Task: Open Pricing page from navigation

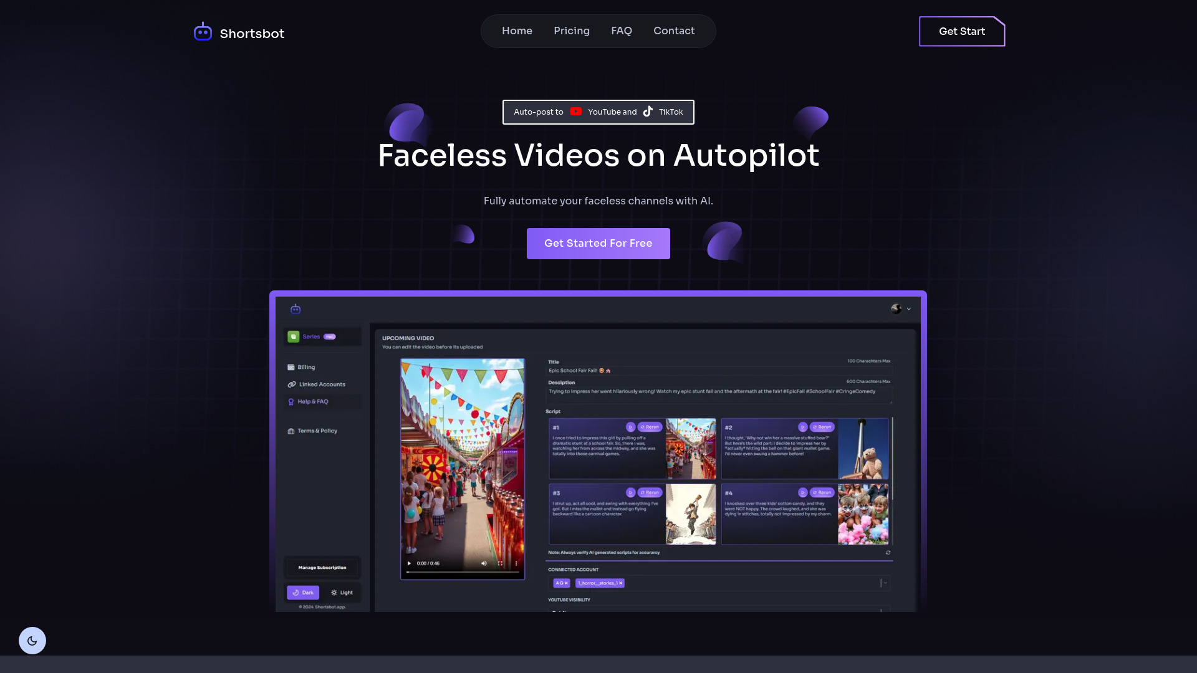Action: (571, 31)
